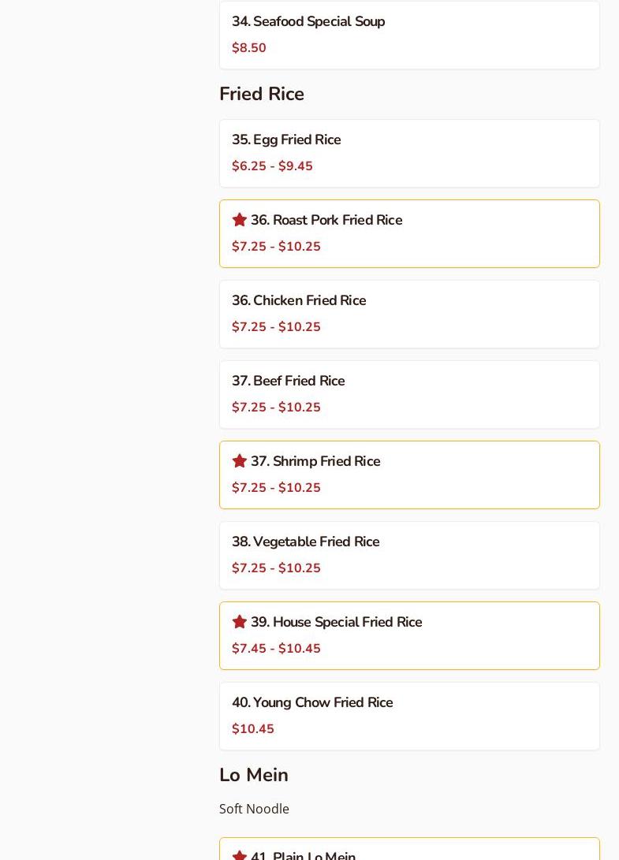This screenshot has height=860, width=619.
Task: Click the star icon next to Shrimp Fried Rice
Action: click(x=240, y=461)
